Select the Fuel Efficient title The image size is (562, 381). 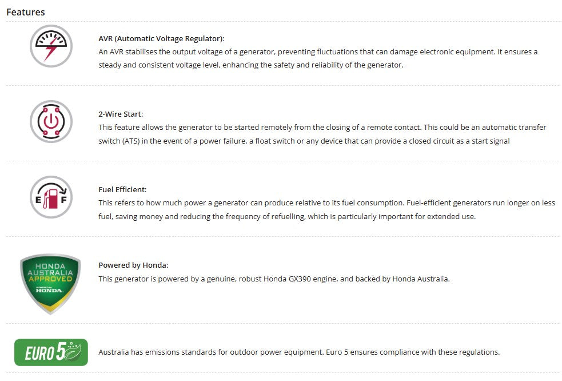[x=122, y=189]
